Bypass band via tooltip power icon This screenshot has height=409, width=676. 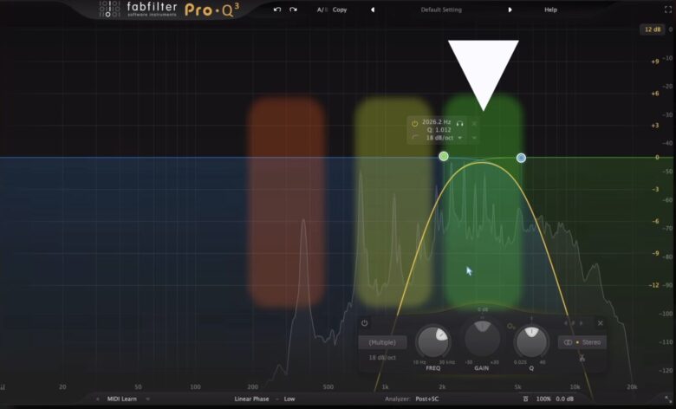[415, 124]
